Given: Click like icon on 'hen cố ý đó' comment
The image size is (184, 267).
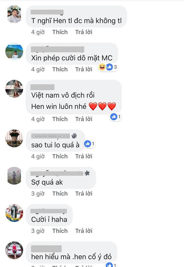Looking at the screenshot, I should click(109, 265).
